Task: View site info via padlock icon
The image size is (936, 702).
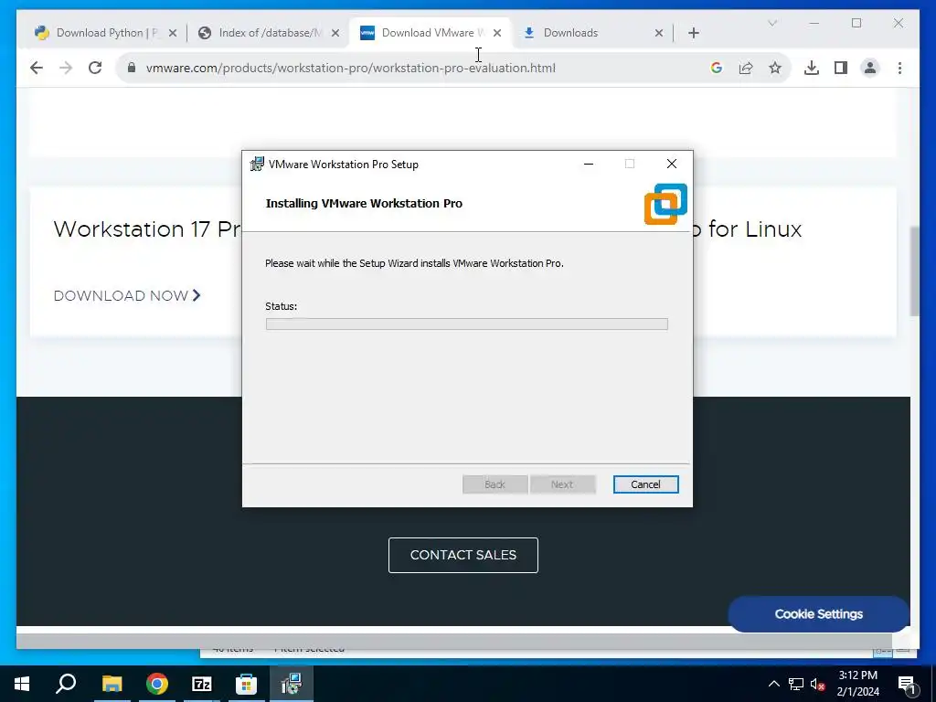Action: [132, 68]
